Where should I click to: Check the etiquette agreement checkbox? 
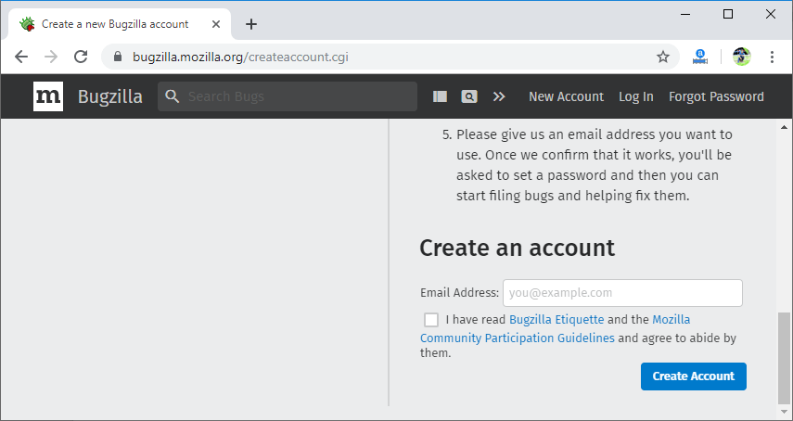pos(431,320)
